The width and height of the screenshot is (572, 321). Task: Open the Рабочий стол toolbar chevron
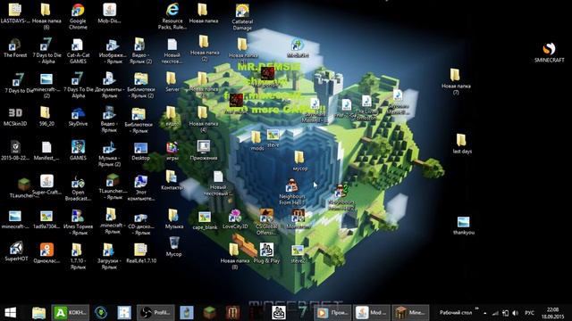[476, 309]
